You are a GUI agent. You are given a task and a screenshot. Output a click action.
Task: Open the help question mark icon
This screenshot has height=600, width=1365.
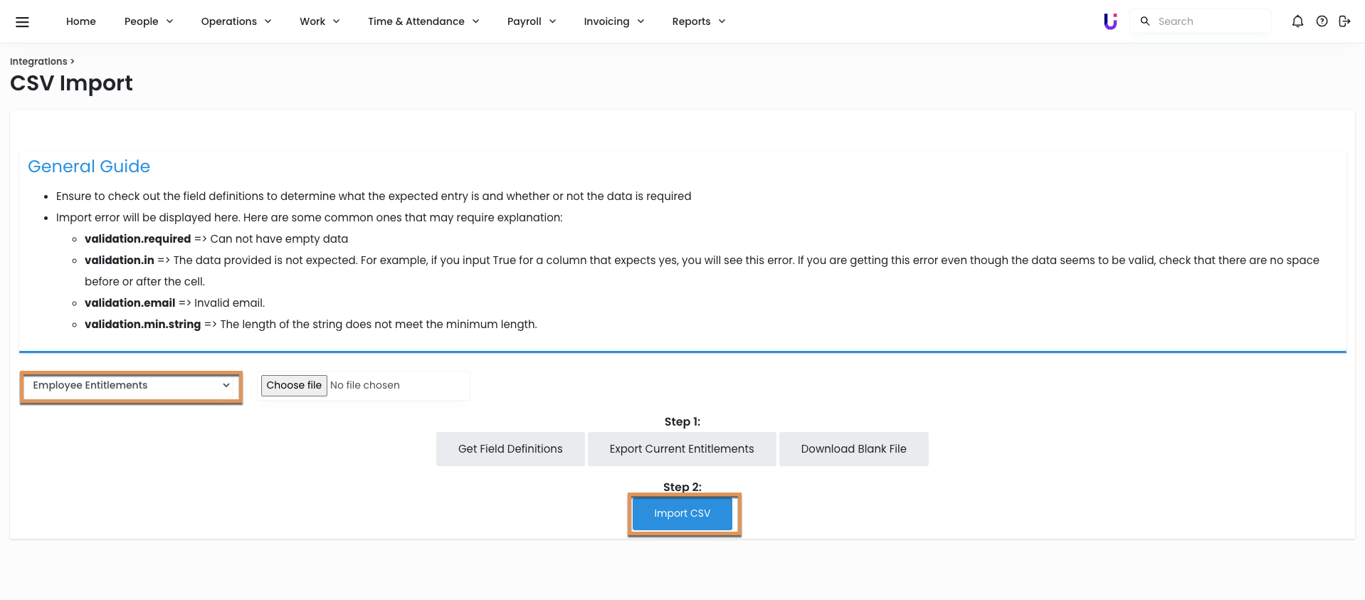(1322, 21)
